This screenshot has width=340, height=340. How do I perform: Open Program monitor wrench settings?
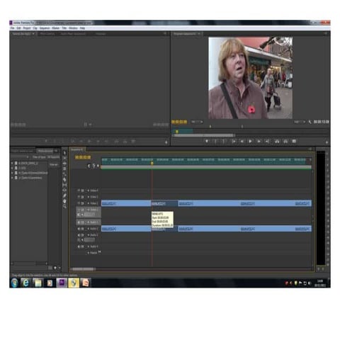click(x=310, y=122)
